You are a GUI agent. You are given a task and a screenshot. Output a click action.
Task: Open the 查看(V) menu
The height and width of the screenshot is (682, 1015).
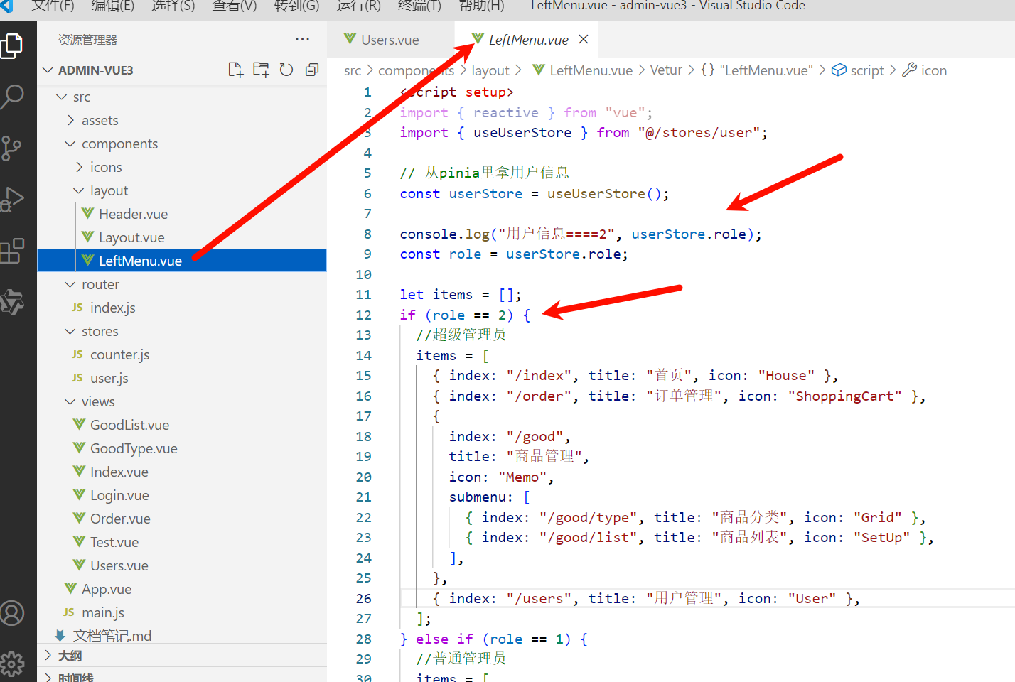[x=235, y=6]
